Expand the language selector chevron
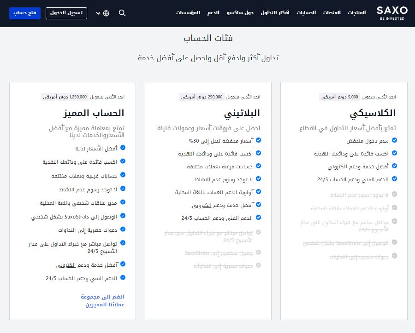This screenshot has width=415, height=333. point(98,13)
